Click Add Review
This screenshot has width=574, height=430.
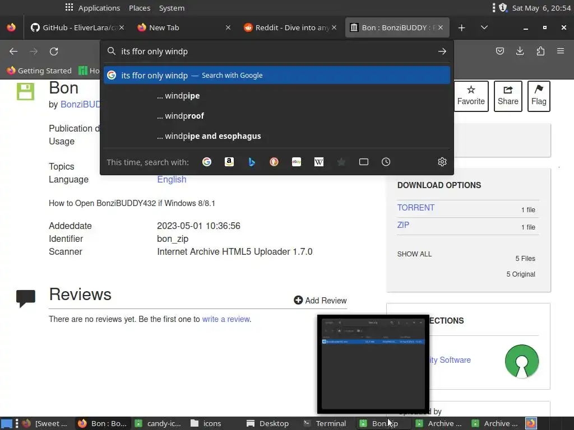(x=320, y=301)
